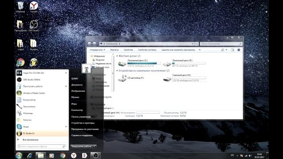
Task: Open Yandex Browser Y icon on taskbar
Action: point(73,155)
